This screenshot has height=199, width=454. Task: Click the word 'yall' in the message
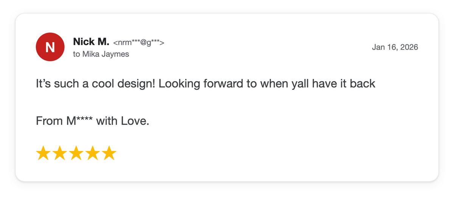pyautogui.click(x=299, y=84)
